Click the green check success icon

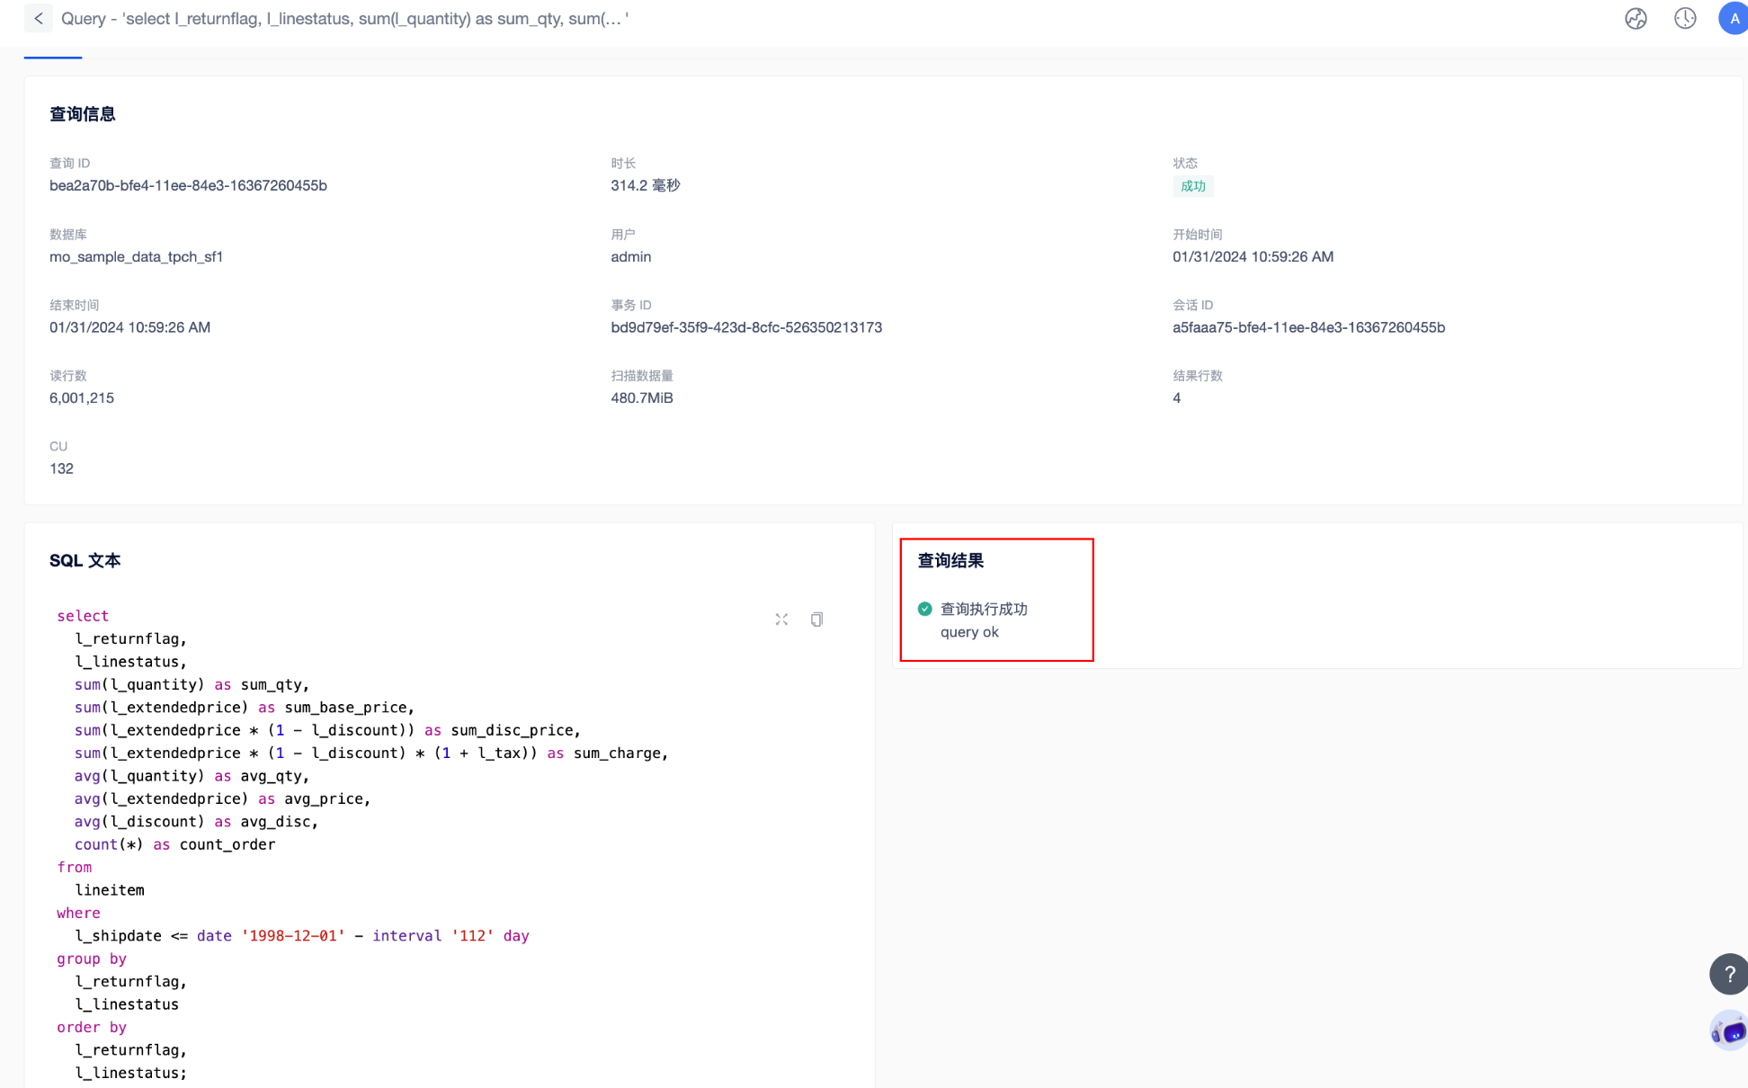[924, 609]
